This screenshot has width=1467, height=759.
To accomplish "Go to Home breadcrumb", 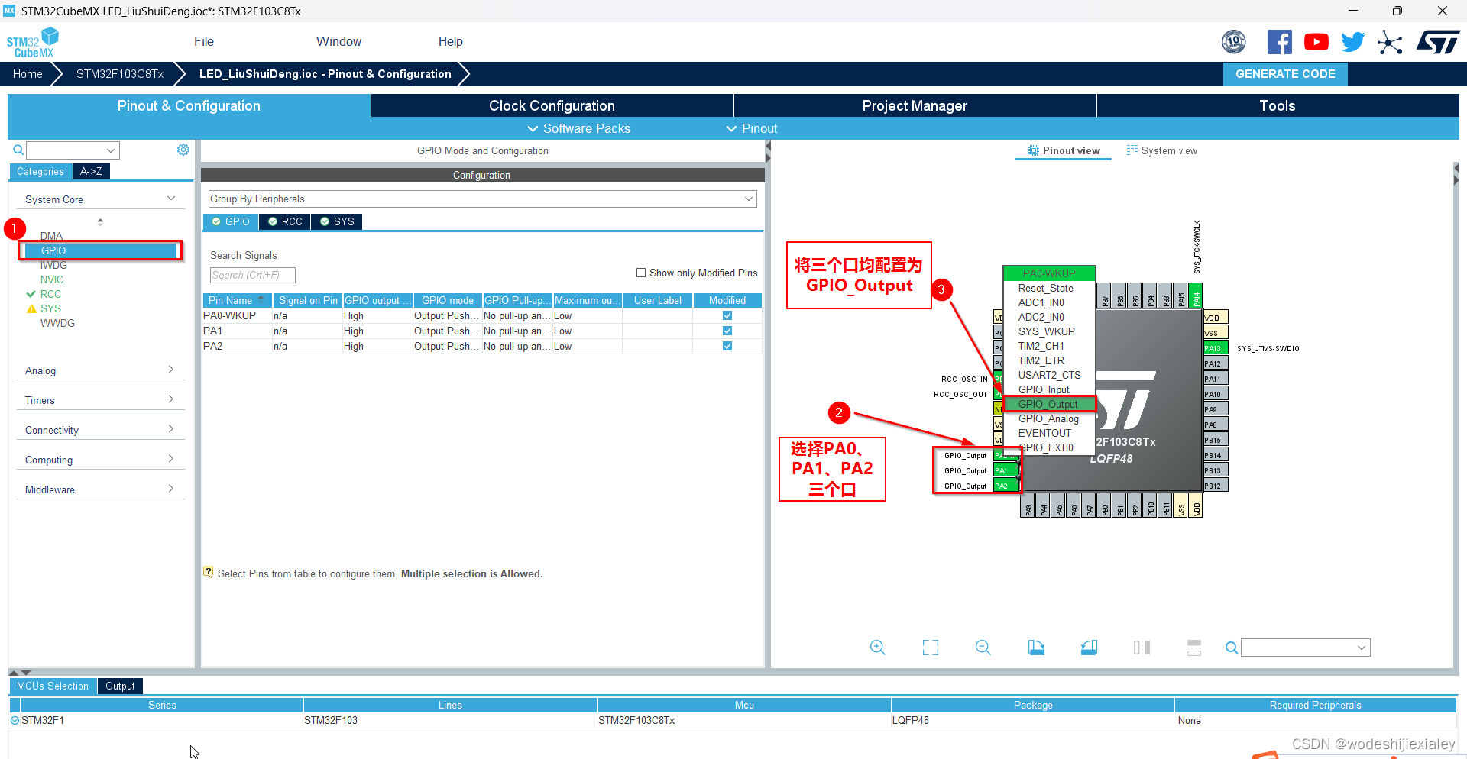I will [x=28, y=74].
